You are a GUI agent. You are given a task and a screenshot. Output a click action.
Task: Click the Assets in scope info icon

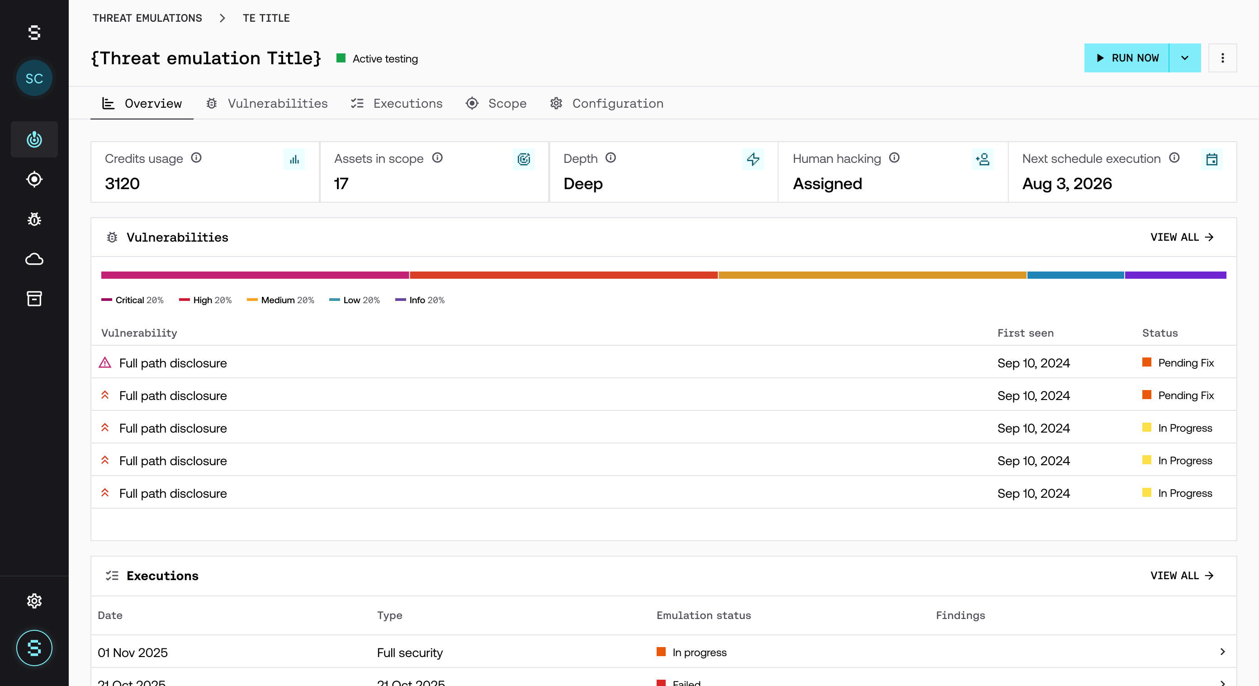coord(437,158)
